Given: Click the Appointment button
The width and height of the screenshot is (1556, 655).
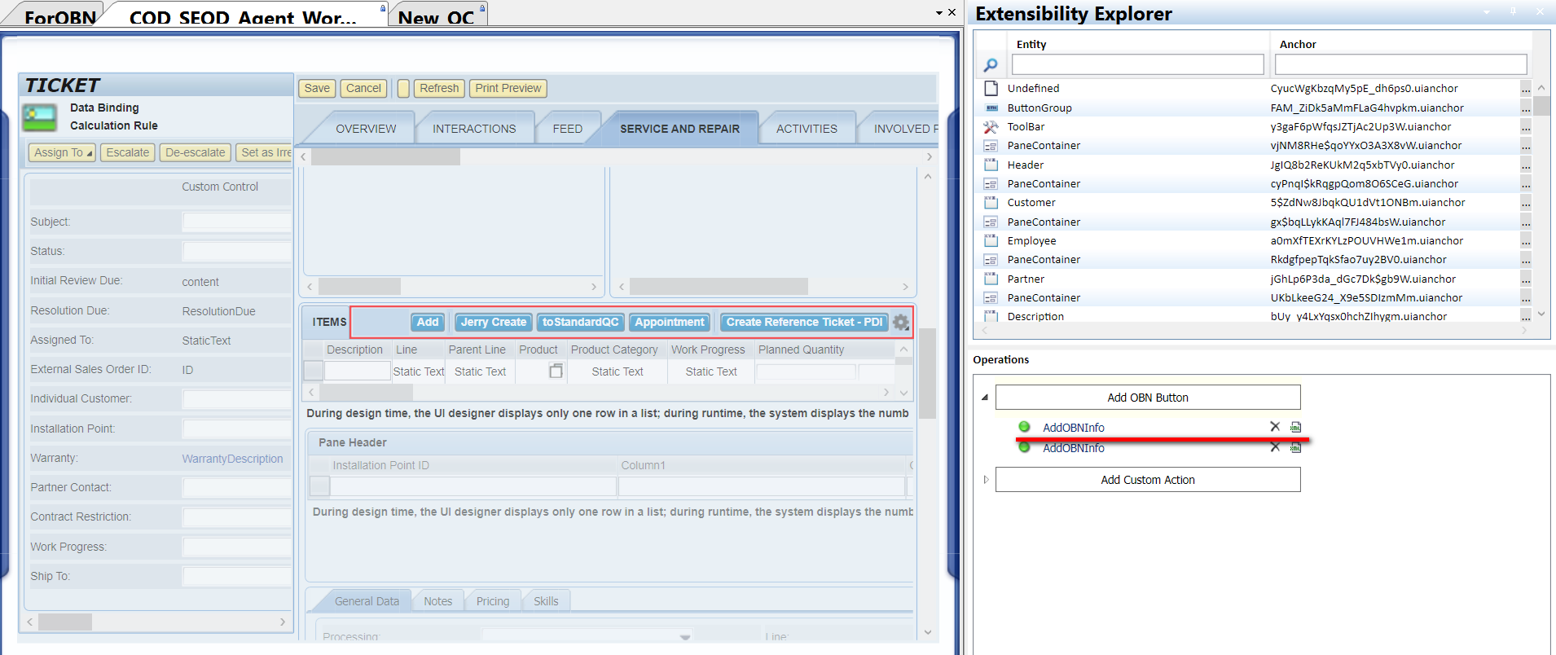Looking at the screenshot, I should 670,323.
